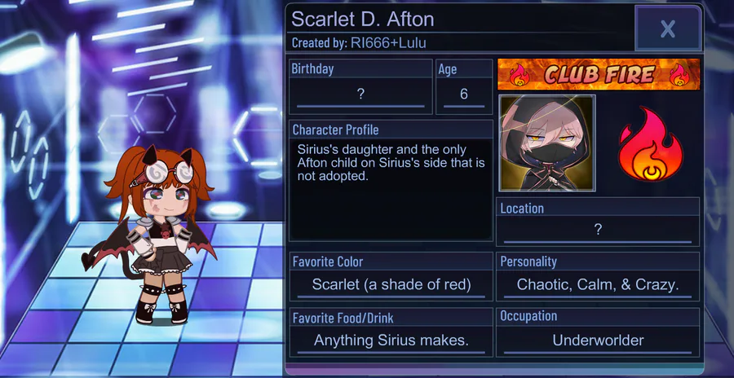Click the Scarlet D. Afton name title

coord(362,20)
